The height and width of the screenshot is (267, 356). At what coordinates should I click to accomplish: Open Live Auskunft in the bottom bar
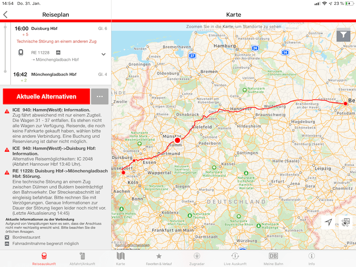pos(235,259)
